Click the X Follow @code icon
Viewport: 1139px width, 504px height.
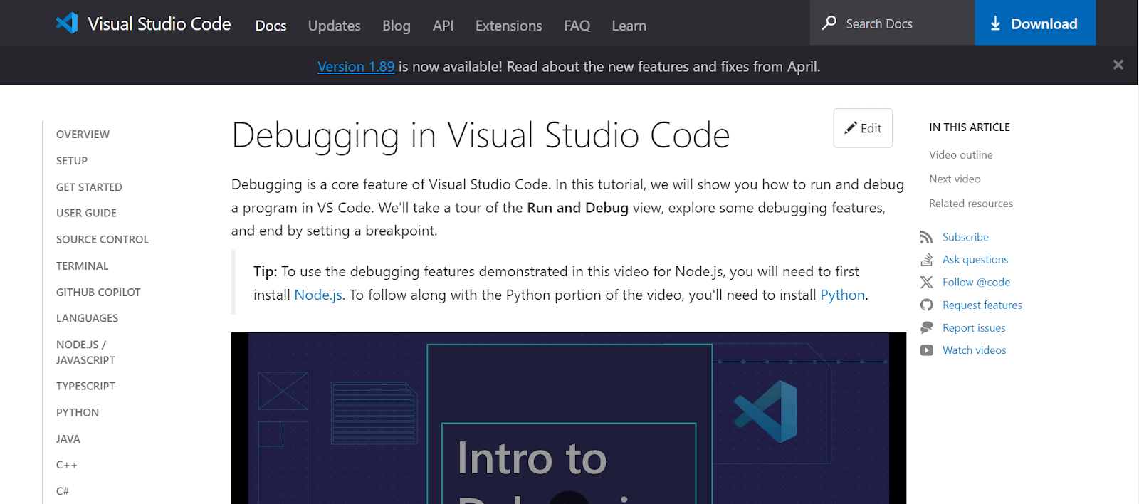[x=926, y=283]
